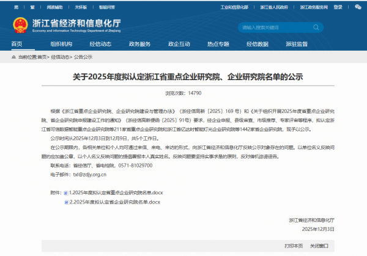The image size is (367, 256).
Task: Click 公告公示 in the breadcrumb
Action: click(83, 56)
